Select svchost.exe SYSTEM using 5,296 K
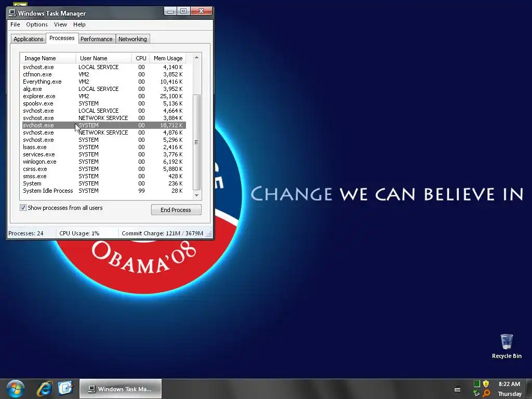The width and height of the screenshot is (532, 399). tap(104, 140)
